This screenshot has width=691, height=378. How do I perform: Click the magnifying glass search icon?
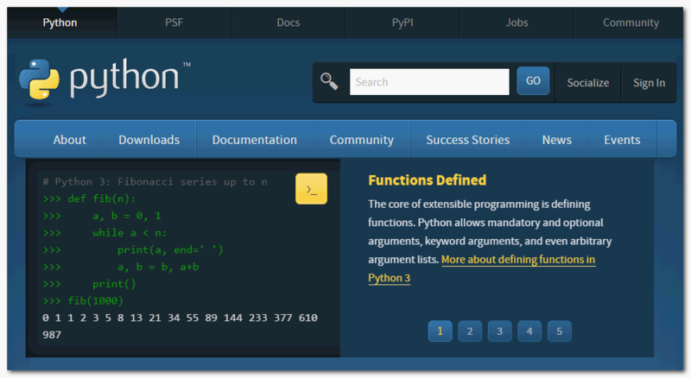[329, 81]
